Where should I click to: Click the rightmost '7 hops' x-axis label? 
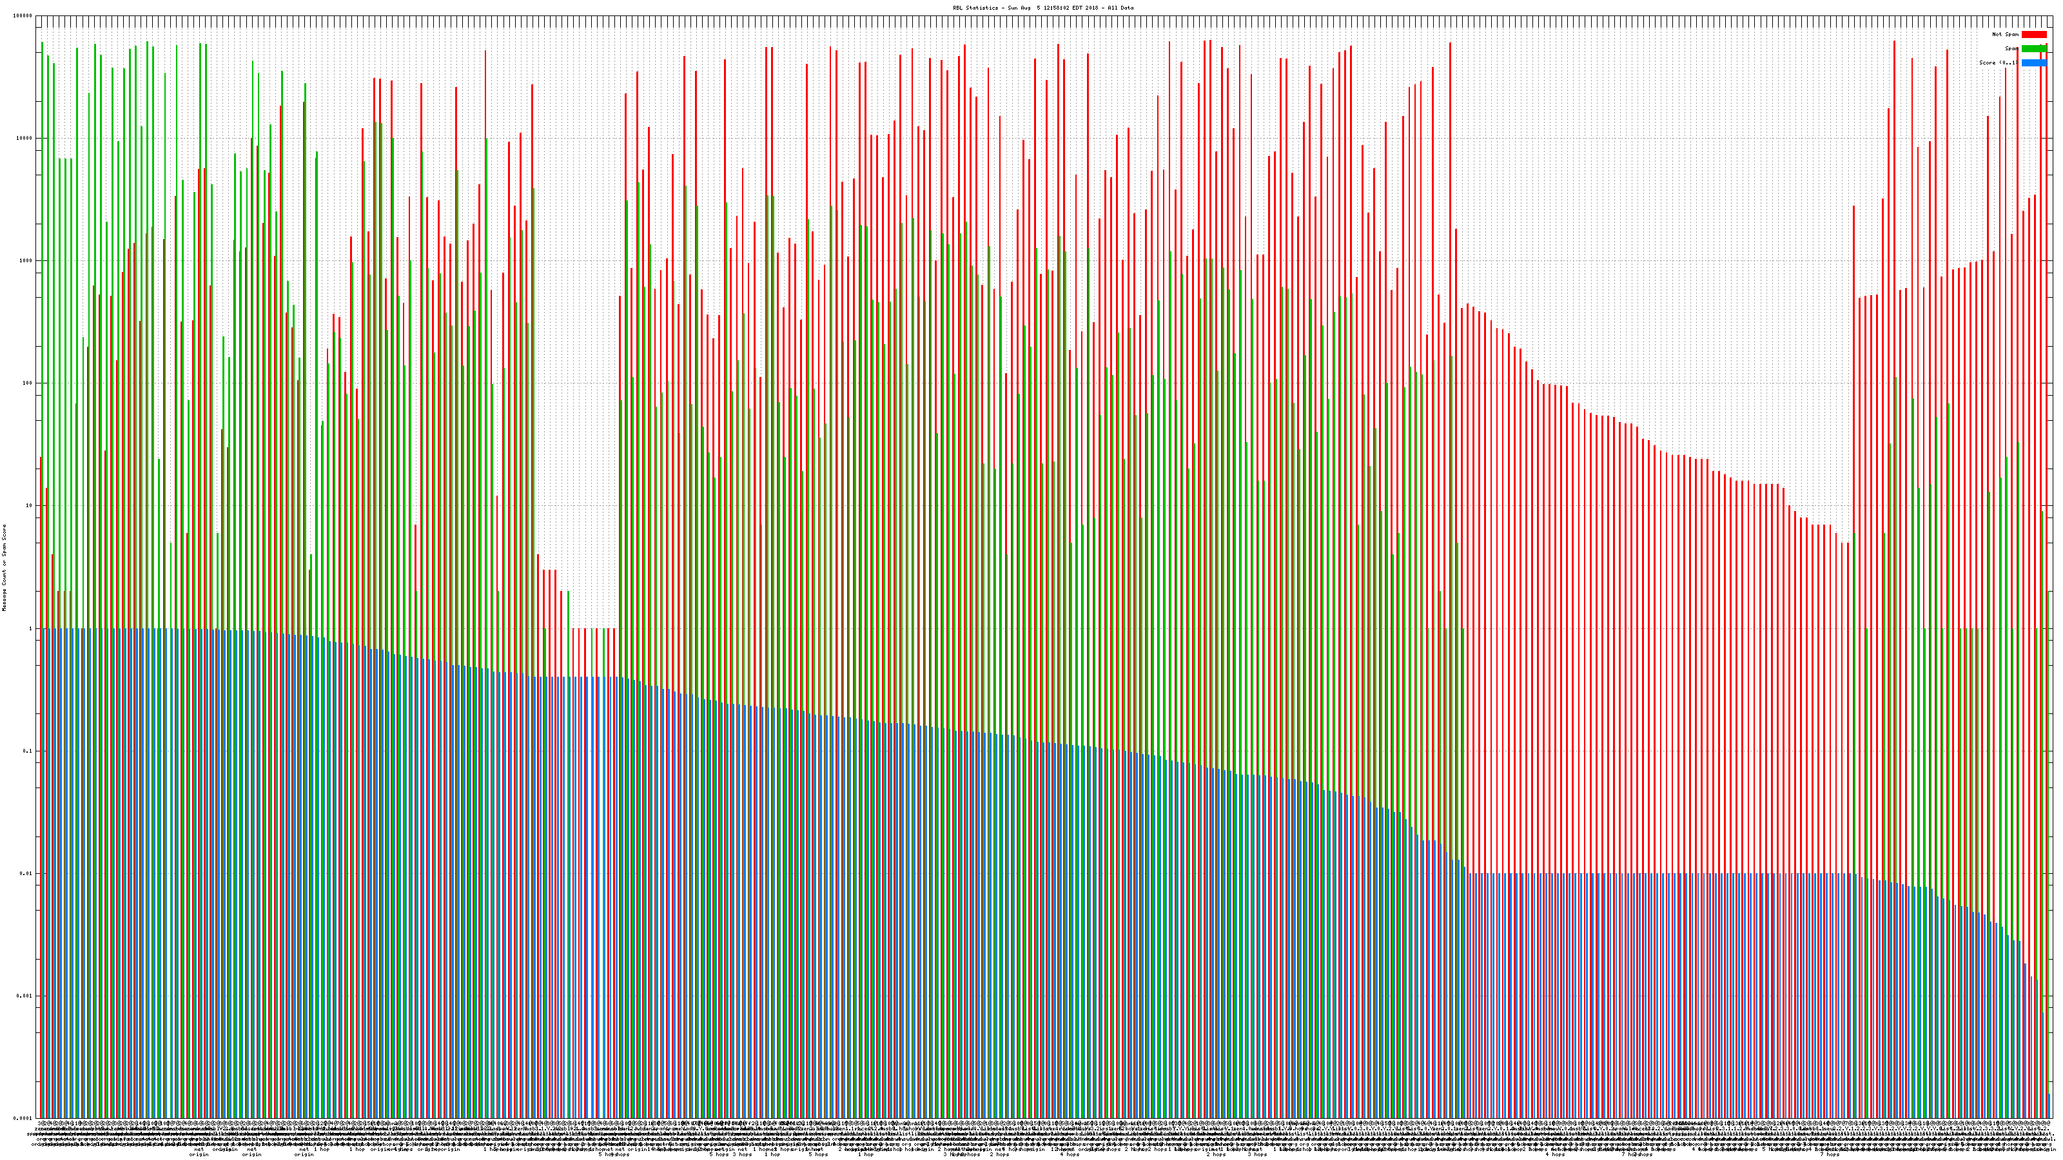click(1829, 1154)
